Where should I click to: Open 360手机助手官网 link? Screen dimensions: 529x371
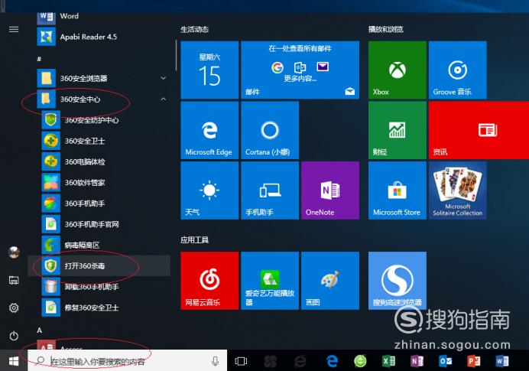[99, 224]
